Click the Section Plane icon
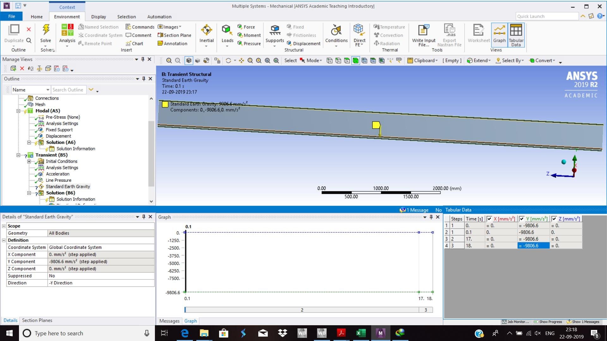This screenshot has width=607, height=341. 175,35
